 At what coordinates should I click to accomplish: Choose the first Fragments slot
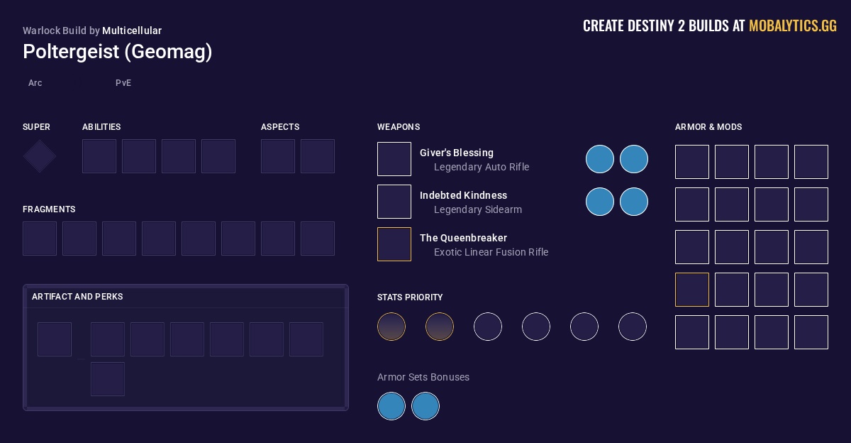[x=40, y=239]
